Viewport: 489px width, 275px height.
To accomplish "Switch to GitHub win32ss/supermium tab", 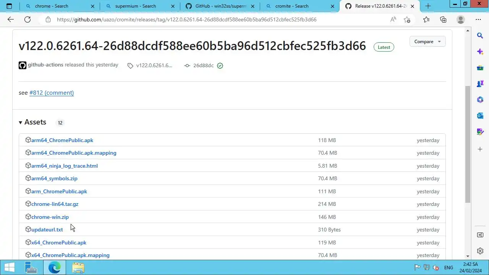I will pos(221,6).
